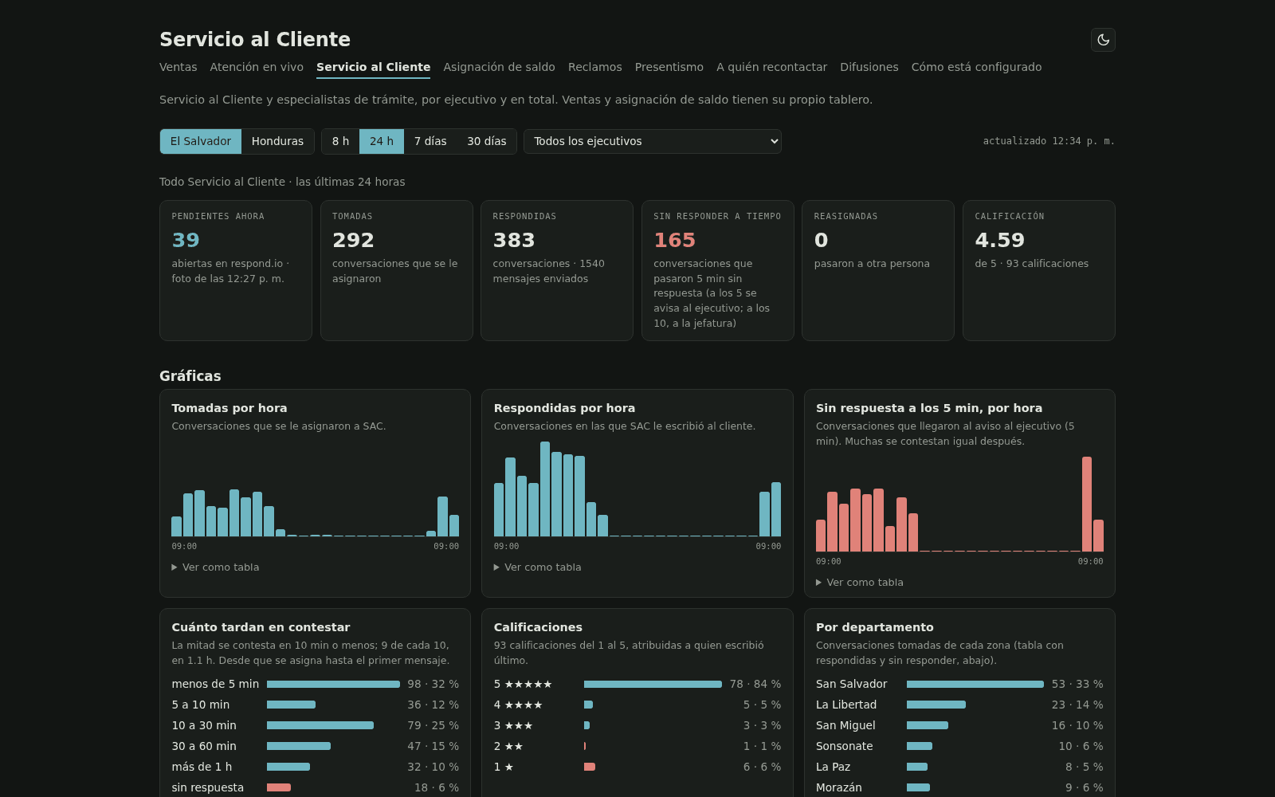The image size is (1275, 797).
Task: Click the tallest bar in Sin respuesta chart
Action: (1087, 504)
